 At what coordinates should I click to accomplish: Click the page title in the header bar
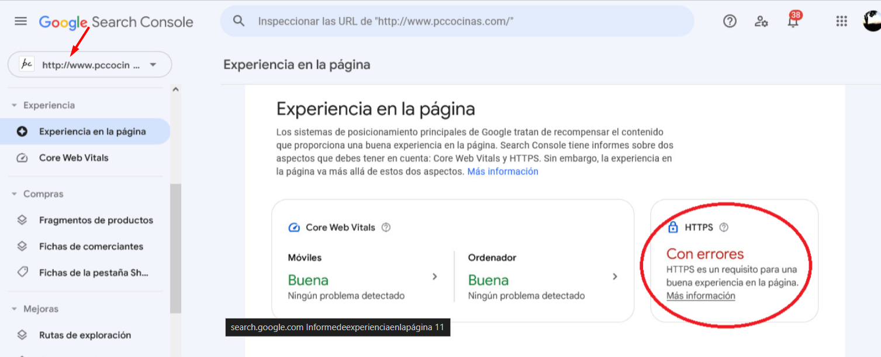297,65
